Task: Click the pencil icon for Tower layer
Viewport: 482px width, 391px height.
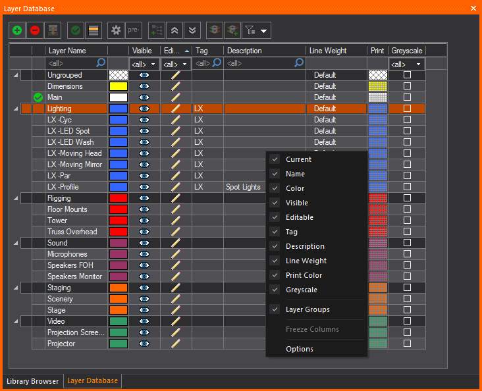Action: point(175,221)
